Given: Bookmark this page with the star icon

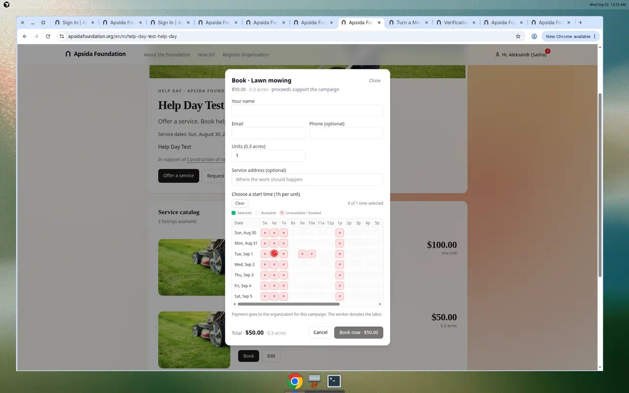Looking at the screenshot, I should [x=518, y=36].
